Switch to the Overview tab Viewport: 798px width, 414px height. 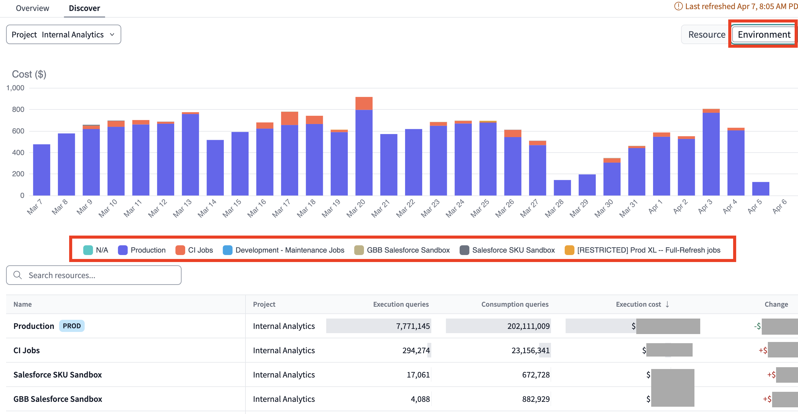32,8
